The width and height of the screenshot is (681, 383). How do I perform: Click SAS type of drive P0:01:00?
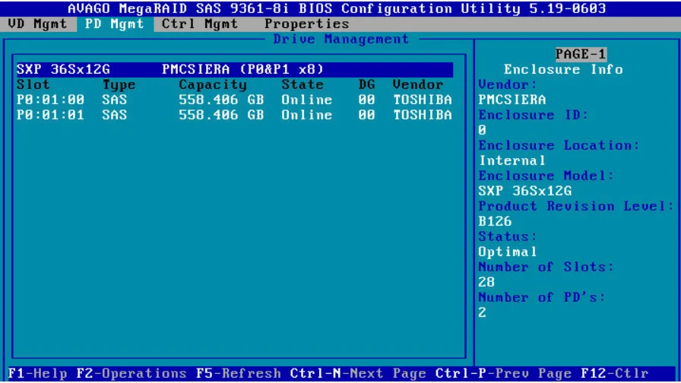coord(115,100)
